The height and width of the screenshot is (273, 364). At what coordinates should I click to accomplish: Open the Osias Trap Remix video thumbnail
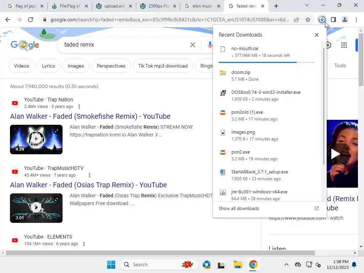click(x=36, y=208)
